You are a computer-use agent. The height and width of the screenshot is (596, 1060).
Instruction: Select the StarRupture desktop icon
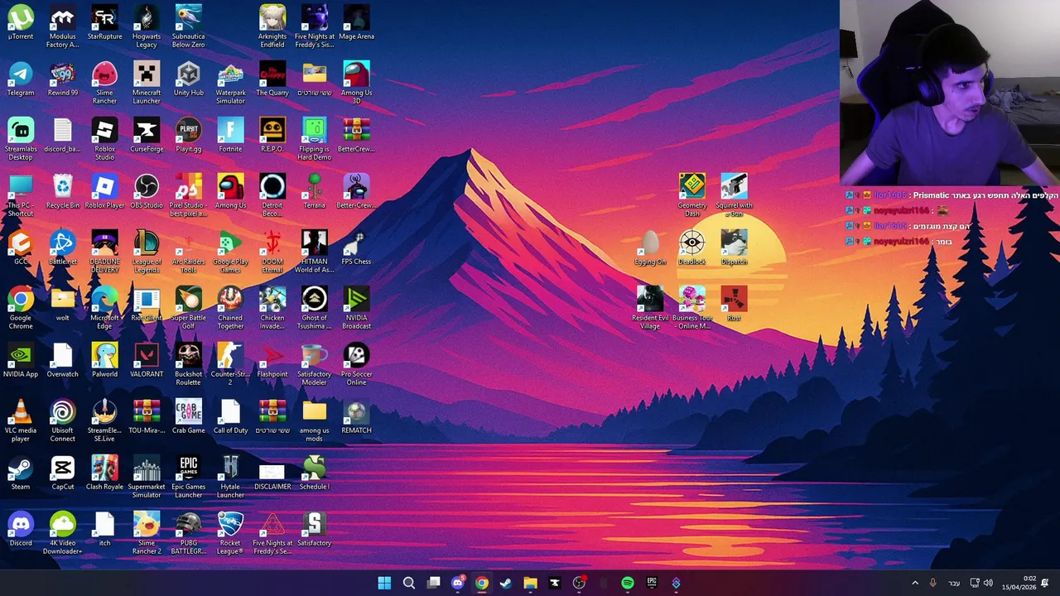[x=104, y=23]
